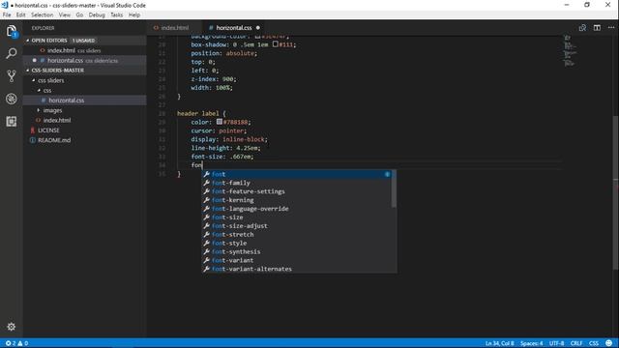
Task: Click the code minimap
Action: (570, 50)
